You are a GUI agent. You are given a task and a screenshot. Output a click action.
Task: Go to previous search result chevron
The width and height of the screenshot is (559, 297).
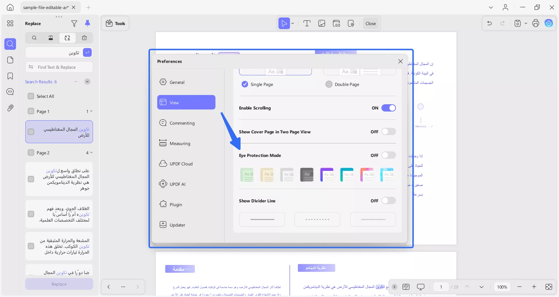pyautogui.click(x=76, y=82)
